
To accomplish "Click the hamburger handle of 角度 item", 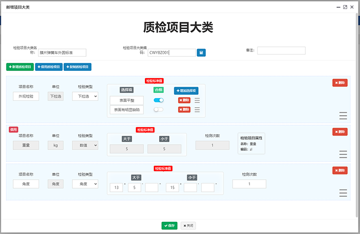I will pos(343,193).
